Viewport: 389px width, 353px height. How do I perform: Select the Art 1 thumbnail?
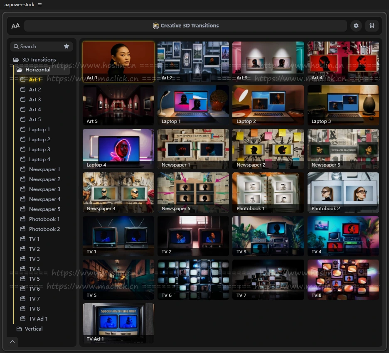[118, 61]
